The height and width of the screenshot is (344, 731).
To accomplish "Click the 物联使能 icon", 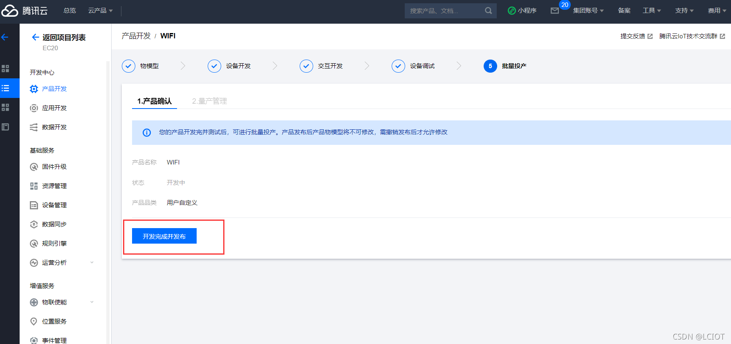I will click(34, 302).
